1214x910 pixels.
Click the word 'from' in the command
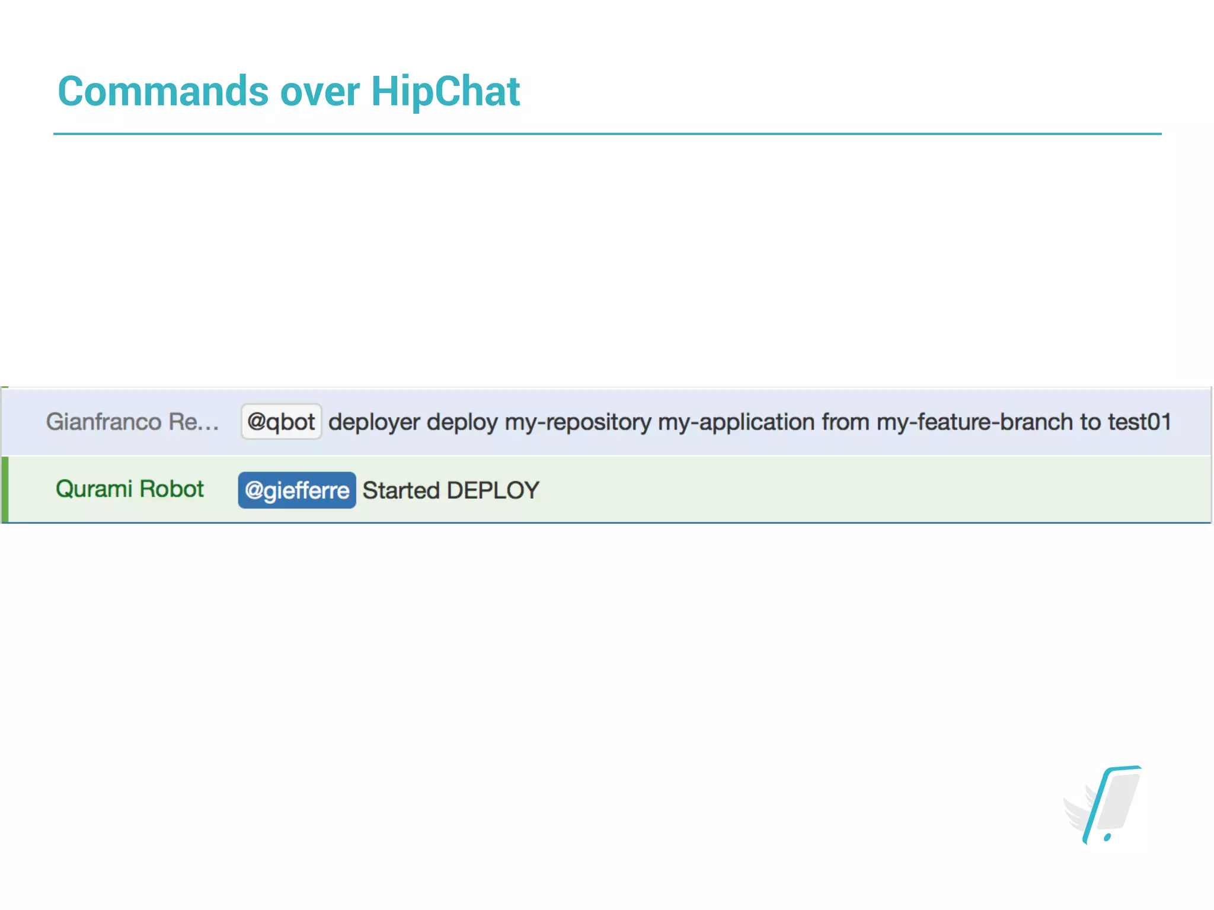(845, 422)
